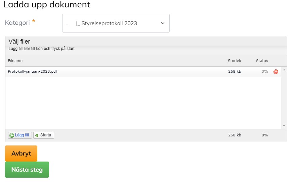Click the Kategori field label
The height and width of the screenshot is (182, 295).
[17, 23]
